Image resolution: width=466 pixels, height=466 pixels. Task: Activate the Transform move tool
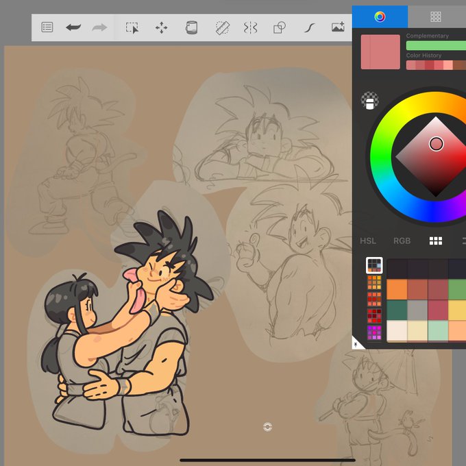161,27
